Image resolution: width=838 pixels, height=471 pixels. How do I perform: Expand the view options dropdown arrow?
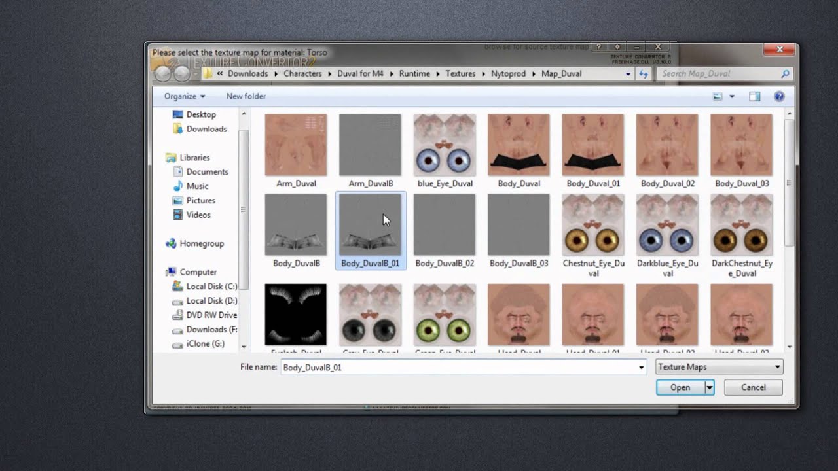[x=732, y=96]
